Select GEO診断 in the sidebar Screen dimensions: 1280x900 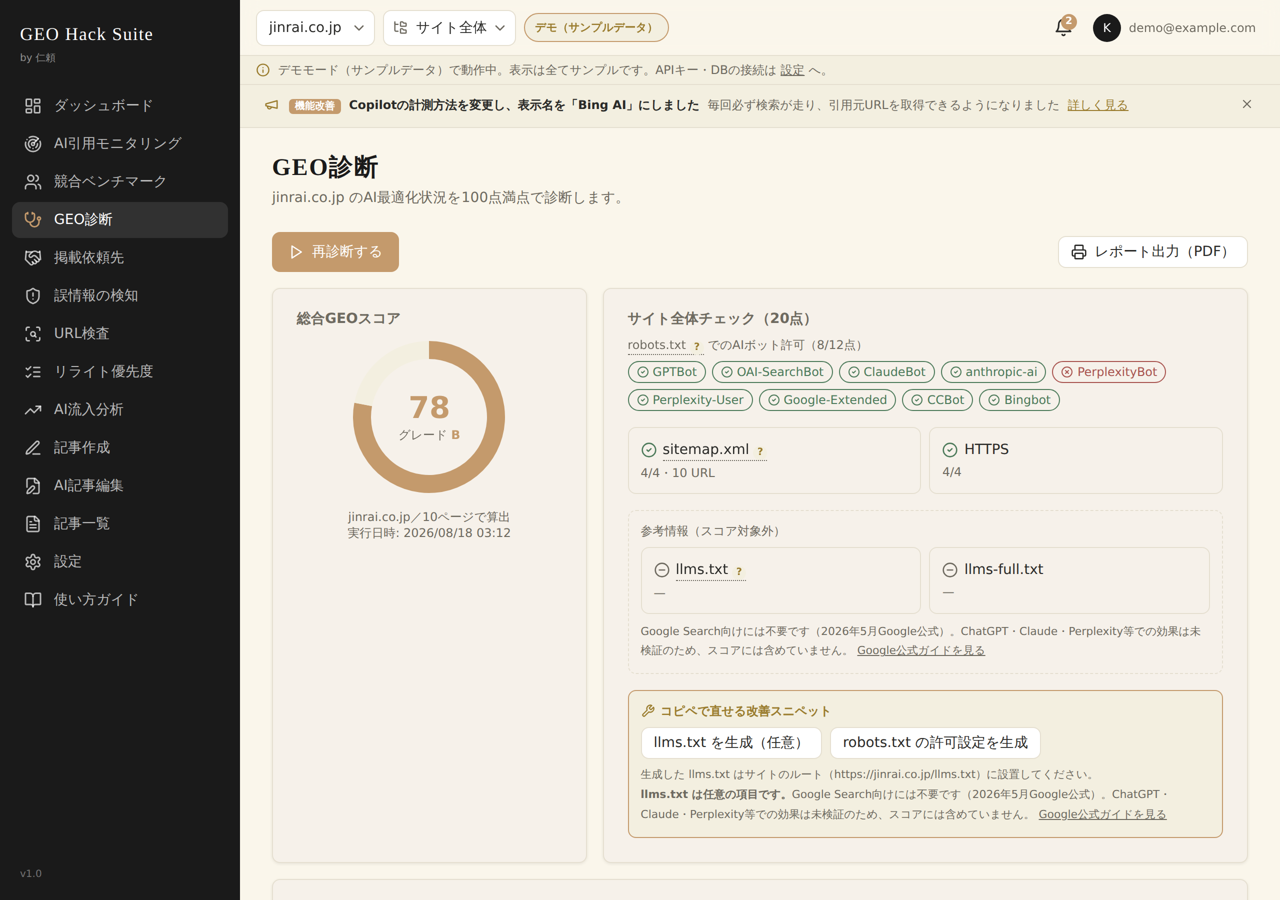click(x=120, y=219)
